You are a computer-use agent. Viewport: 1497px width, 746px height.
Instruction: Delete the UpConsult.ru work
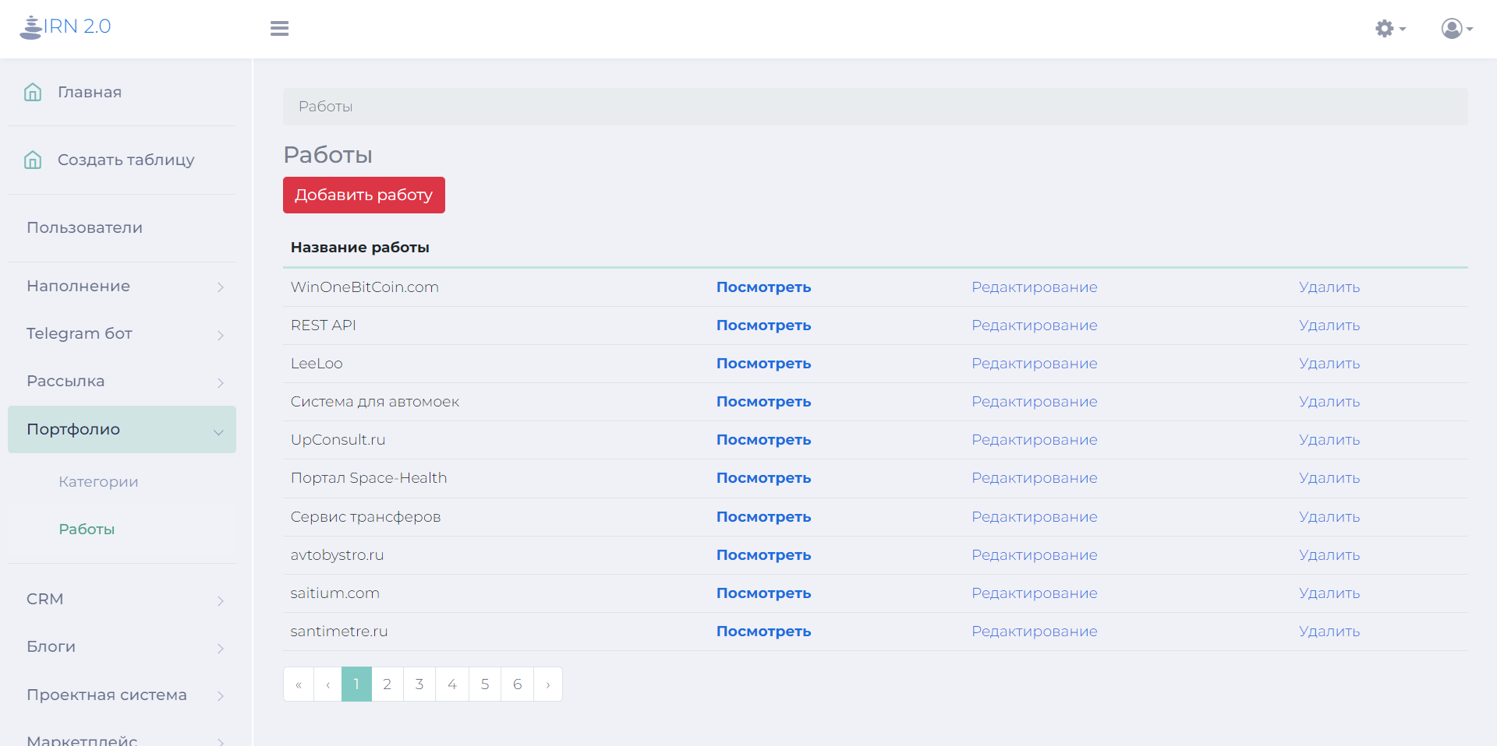[x=1329, y=439]
